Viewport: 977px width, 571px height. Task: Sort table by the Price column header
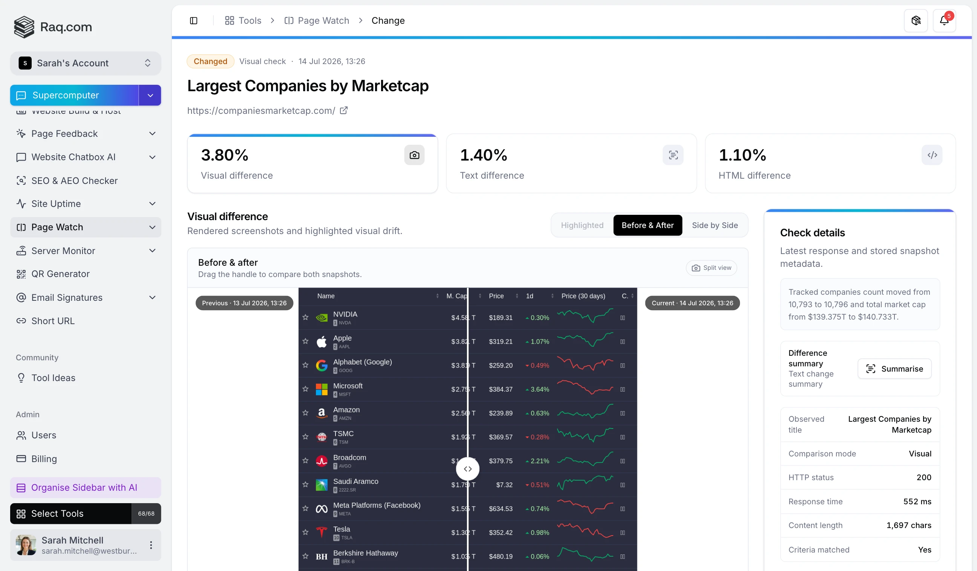pyautogui.click(x=496, y=296)
